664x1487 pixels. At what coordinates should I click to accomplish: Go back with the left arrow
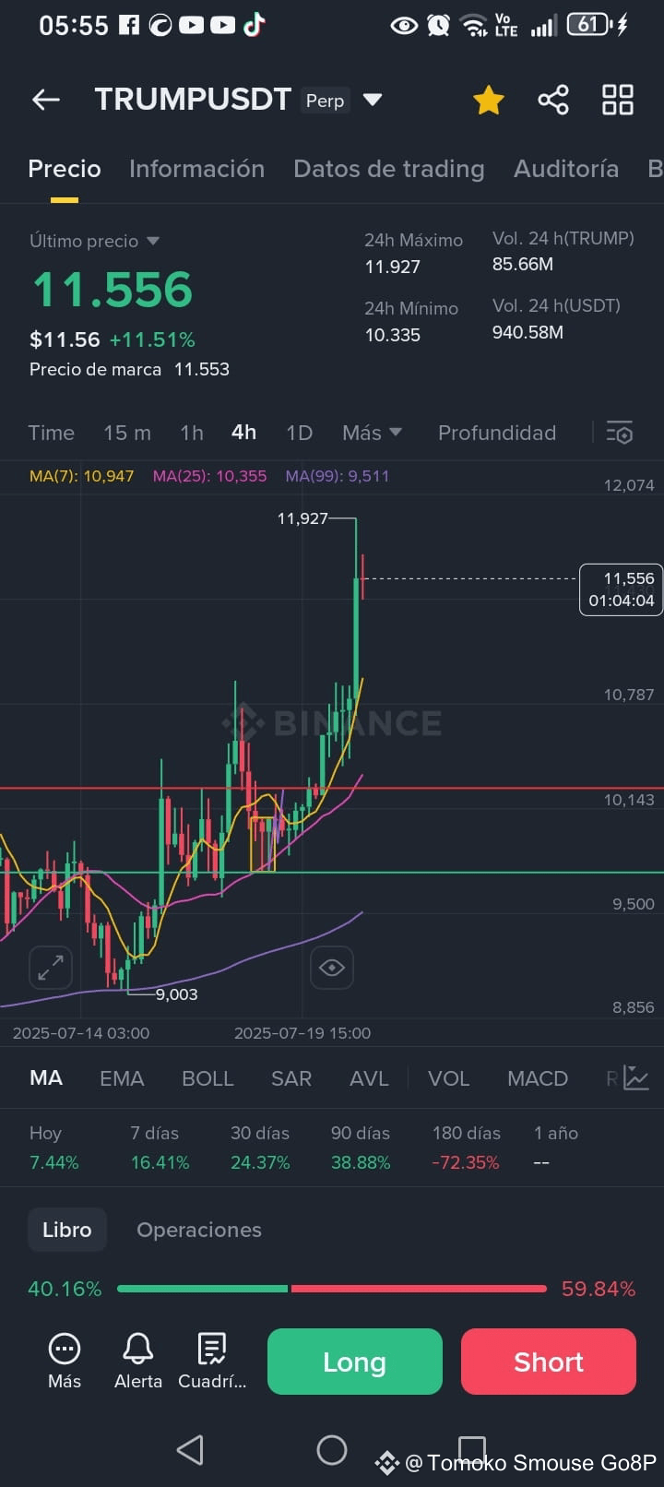click(x=46, y=100)
